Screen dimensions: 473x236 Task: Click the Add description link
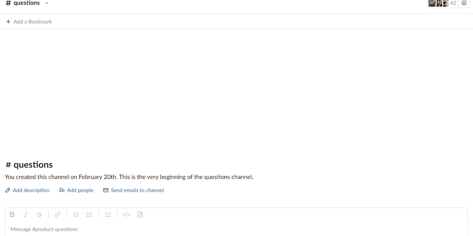[27, 190]
